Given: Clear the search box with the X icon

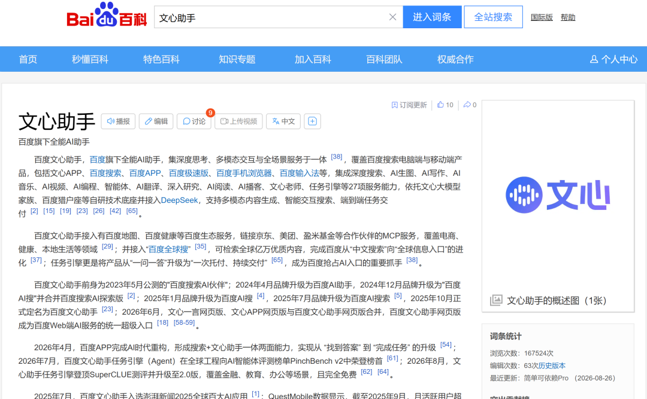Looking at the screenshot, I should (392, 17).
